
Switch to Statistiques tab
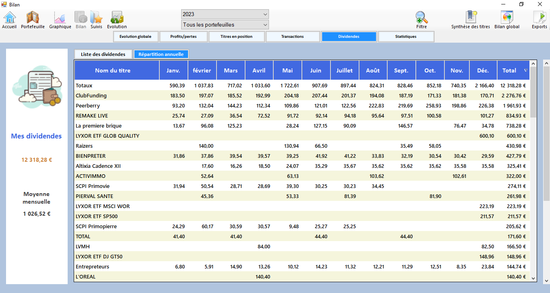406,37
